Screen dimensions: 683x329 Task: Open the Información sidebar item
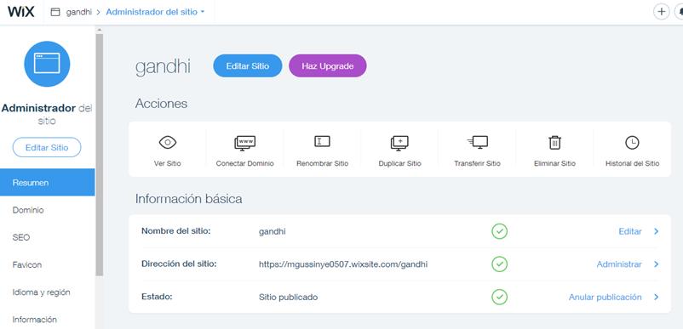pyautogui.click(x=47, y=320)
